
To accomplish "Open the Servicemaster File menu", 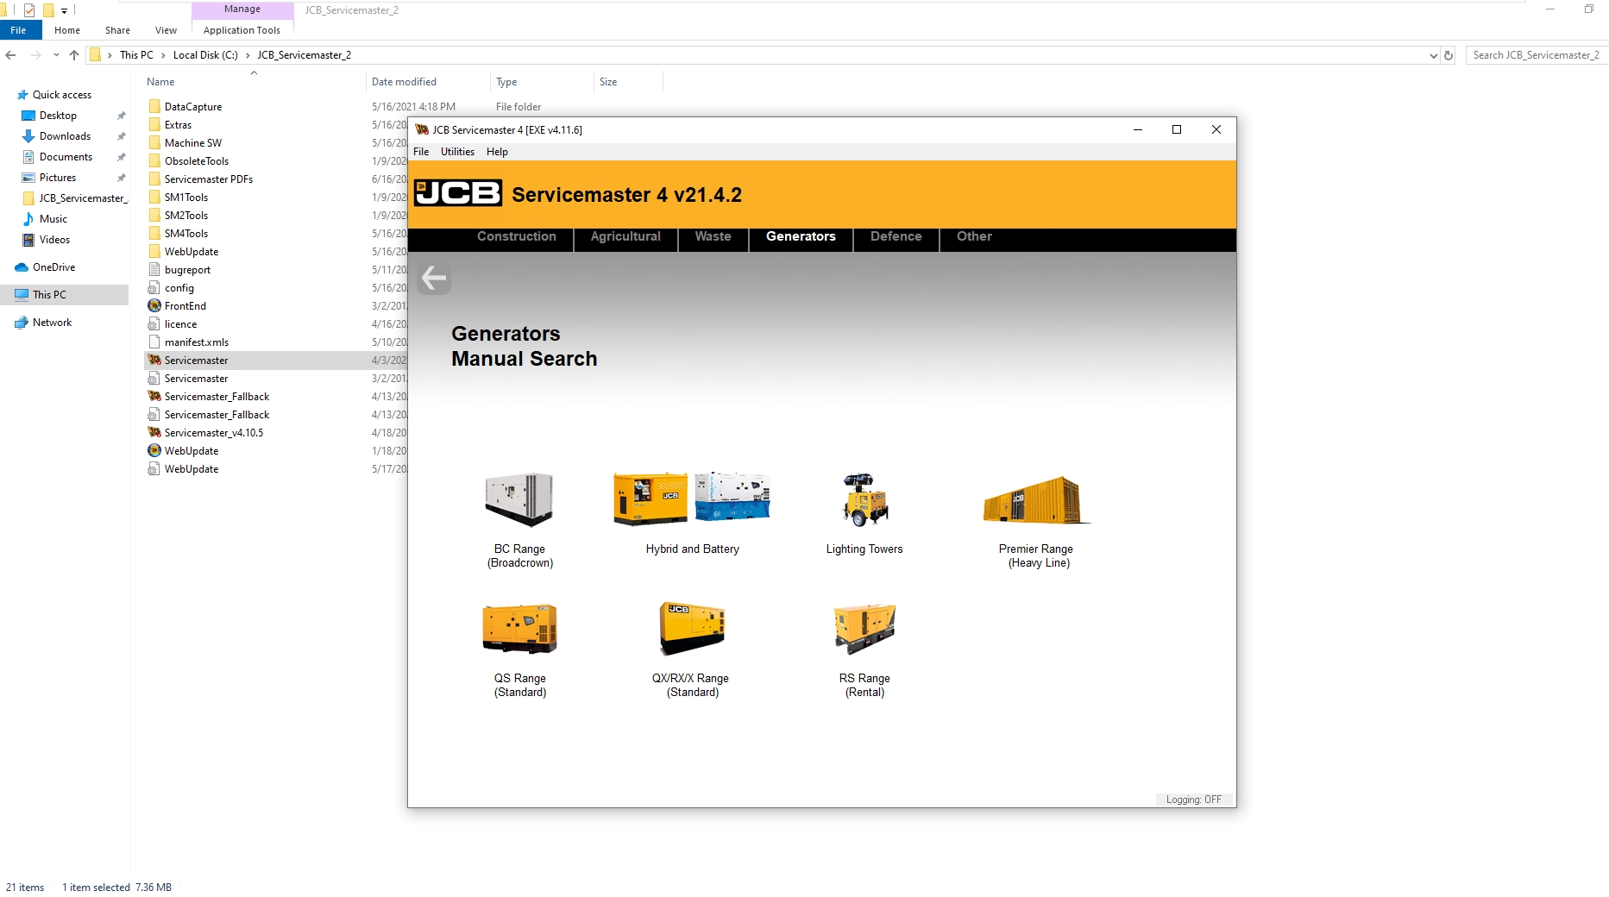I will coord(421,152).
